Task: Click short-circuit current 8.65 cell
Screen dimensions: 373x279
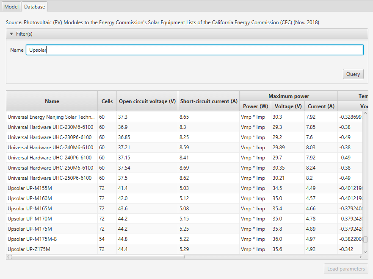Action: [x=209, y=117]
